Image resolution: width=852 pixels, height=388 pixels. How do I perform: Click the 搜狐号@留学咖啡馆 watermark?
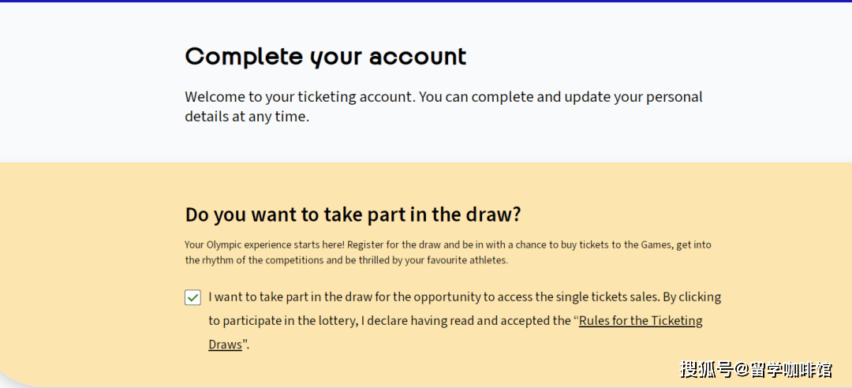click(x=756, y=367)
